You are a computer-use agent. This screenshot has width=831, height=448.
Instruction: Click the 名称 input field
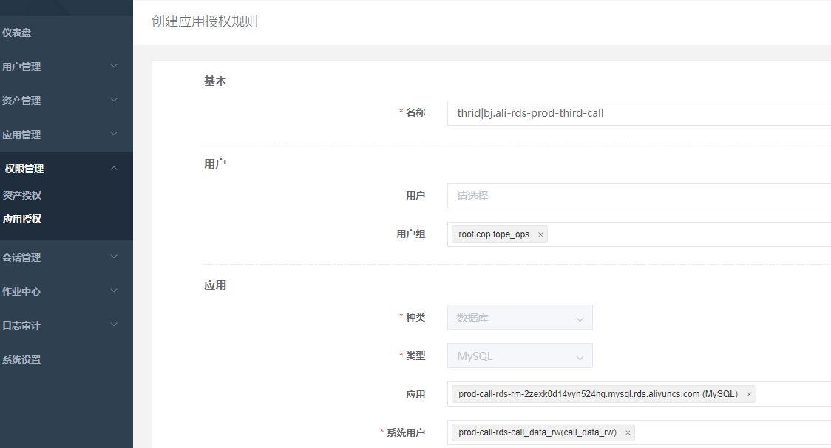pyautogui.click(x=640, y=113)
